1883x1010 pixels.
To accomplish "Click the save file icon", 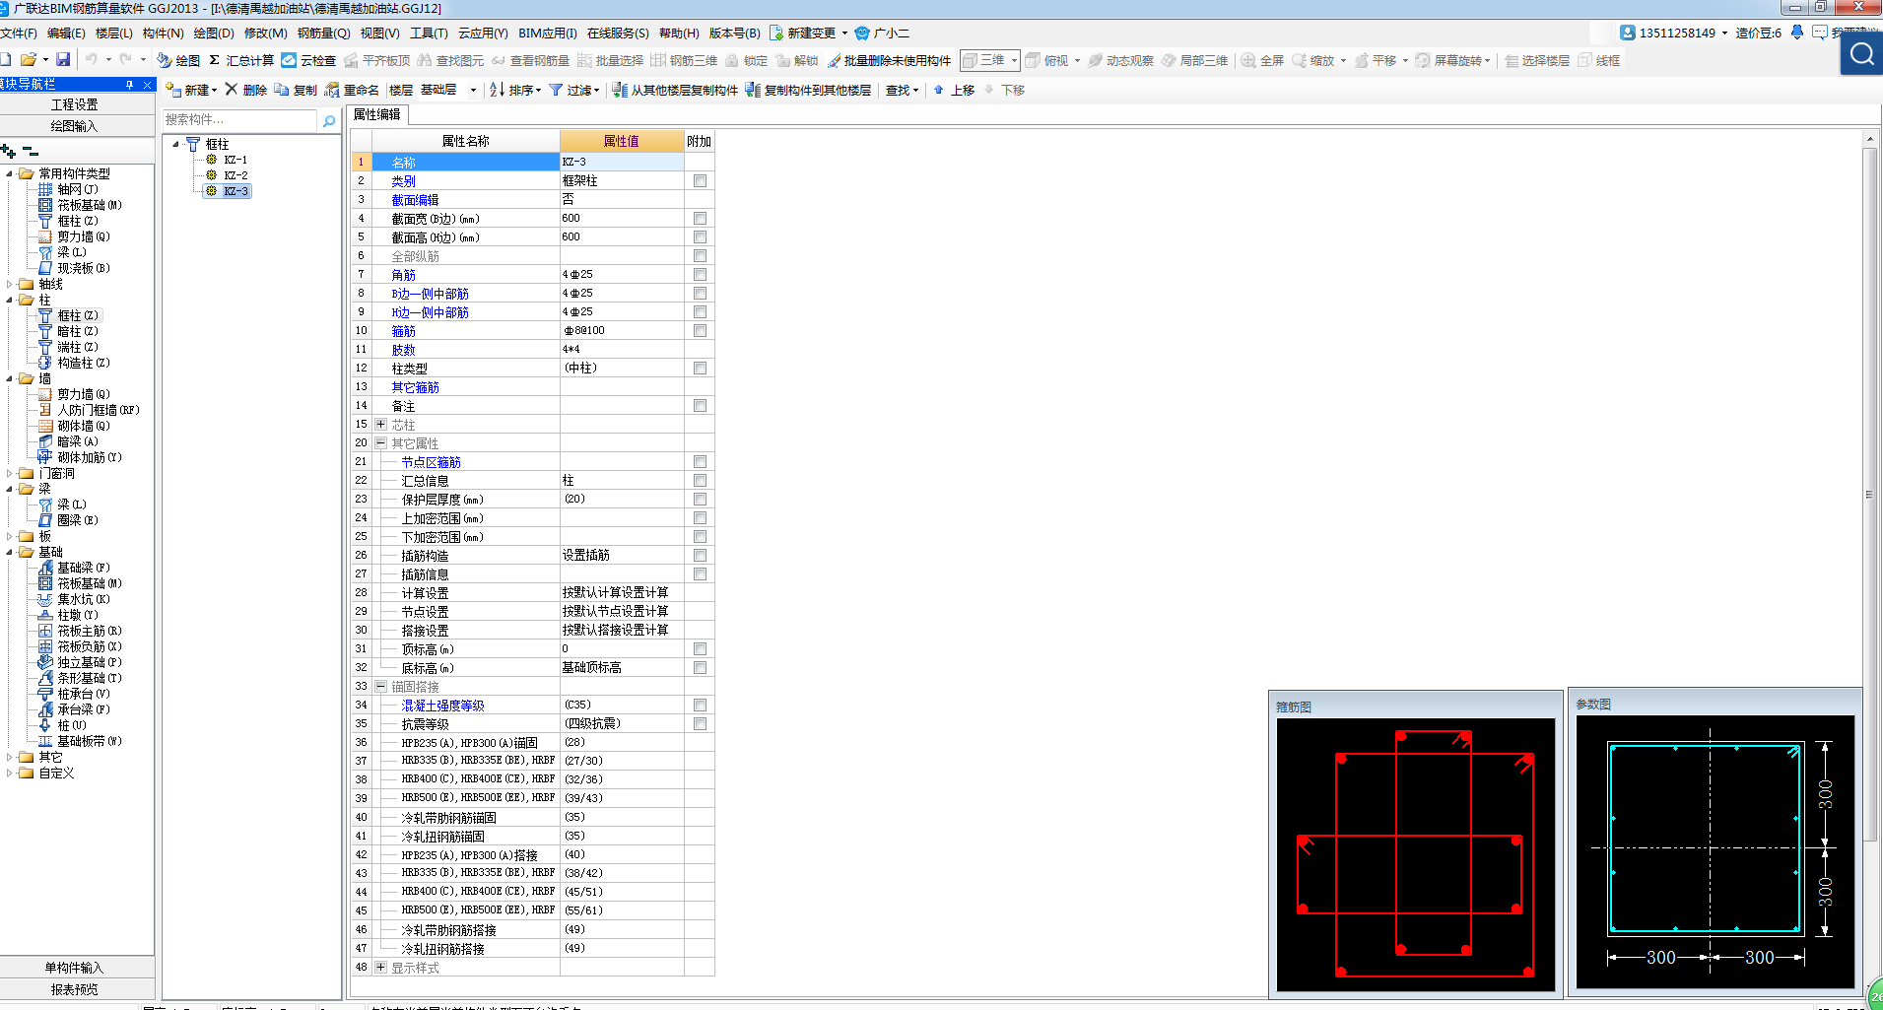I will pos(63,60).
